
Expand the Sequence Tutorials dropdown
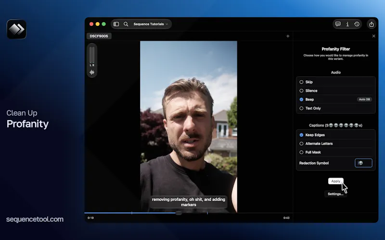pos(151,24)
